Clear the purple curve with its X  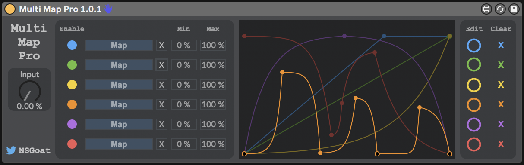point(501,124)
